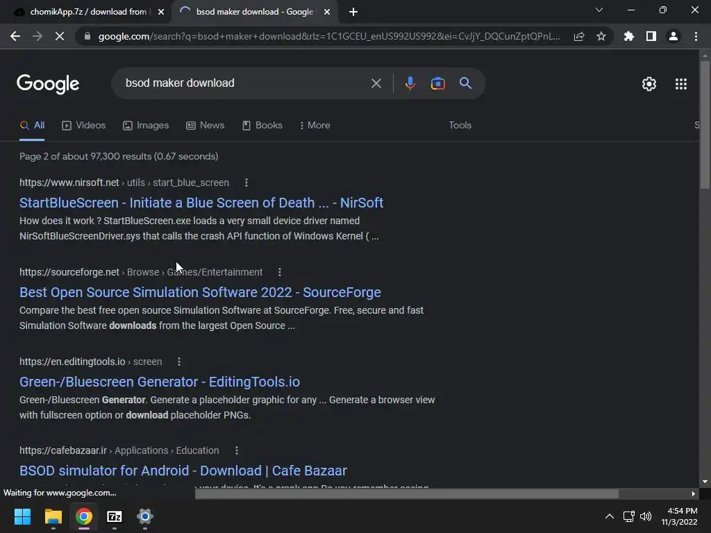Open the nirsoft.net result options menu

pos(246,183)
